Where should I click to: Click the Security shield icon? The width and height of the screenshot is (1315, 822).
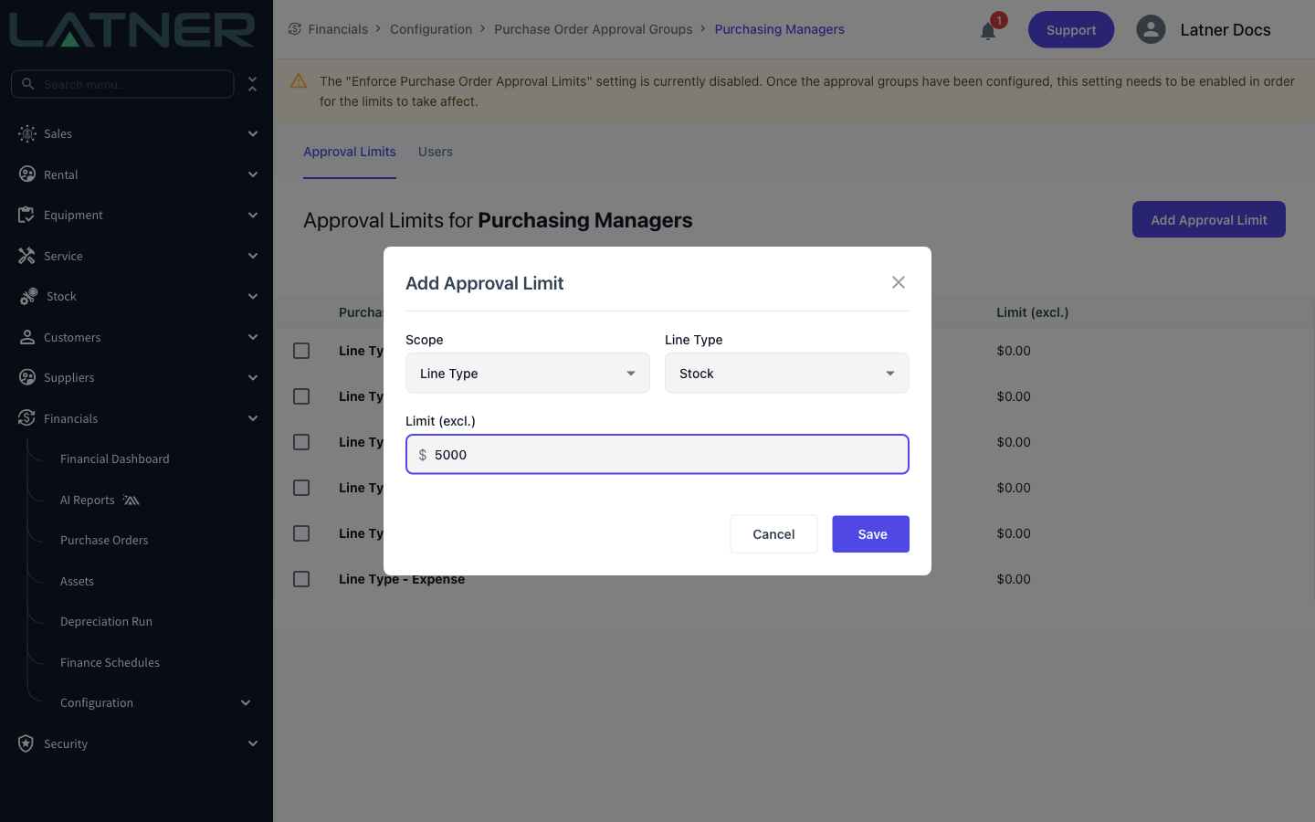click(26, 743)
